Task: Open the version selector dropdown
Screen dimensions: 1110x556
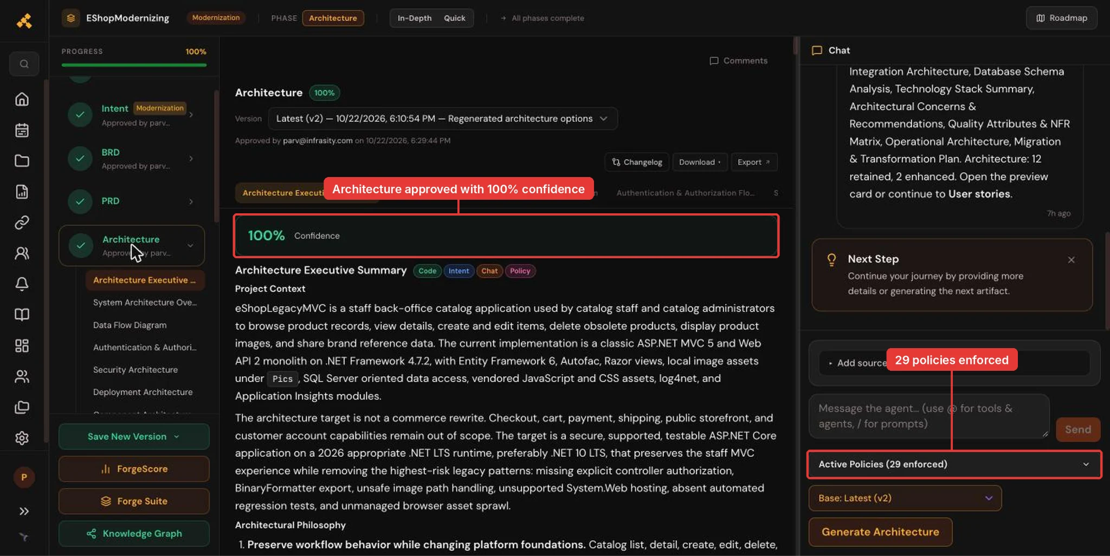Action: tap(442, 119)
